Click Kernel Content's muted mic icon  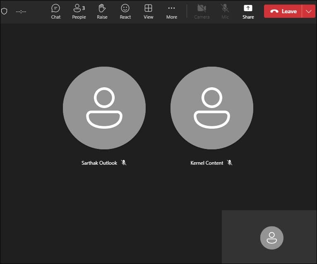(x=229, y=163)
